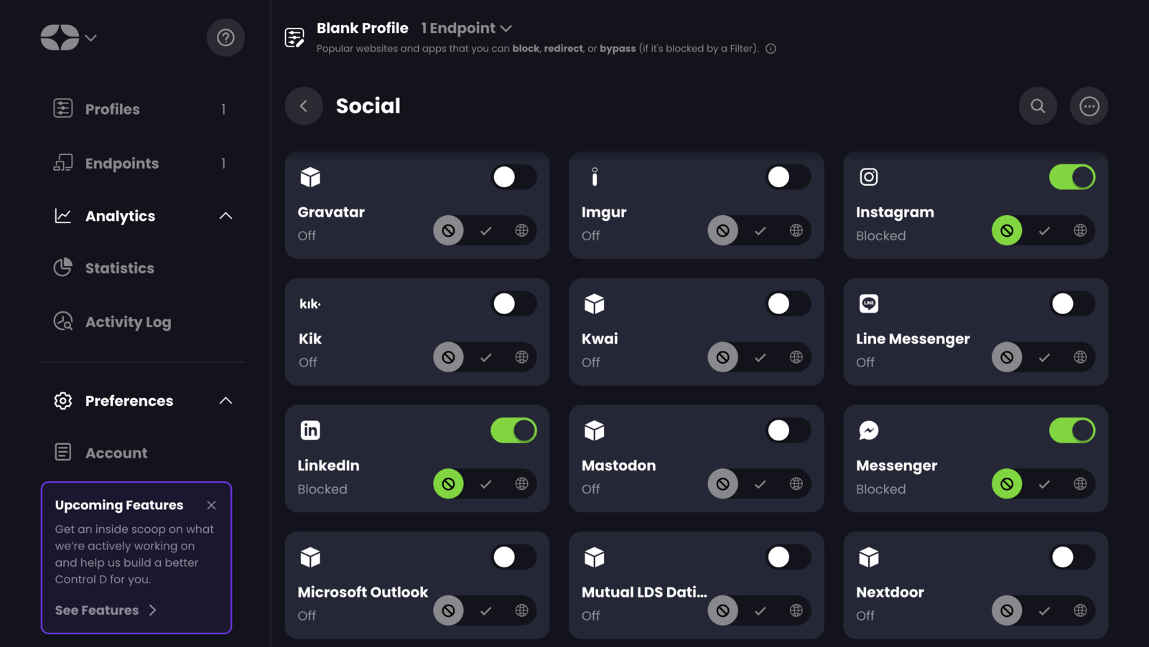Click the See Features link
1149x647 pixels.
tap(105, 610)
